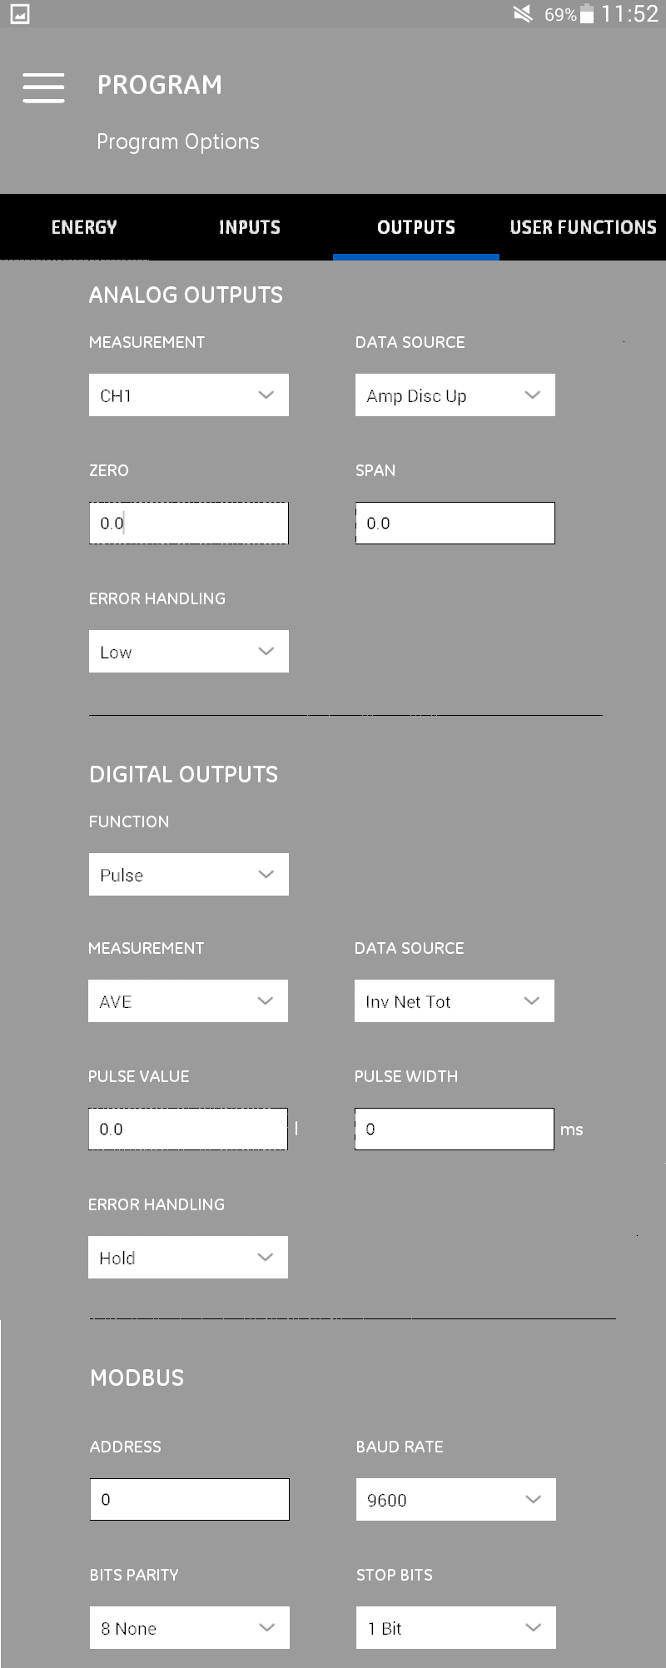Click the ANALOG OUTPUTS section heading
The height and width of the screenshot is (1668, 666).
coord(186,295)
